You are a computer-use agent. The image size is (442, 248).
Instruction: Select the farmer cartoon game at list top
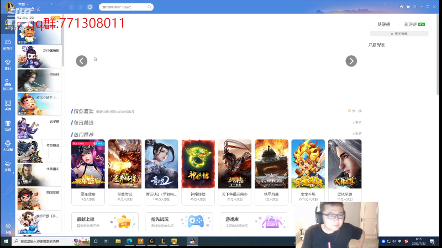(39, 33)
